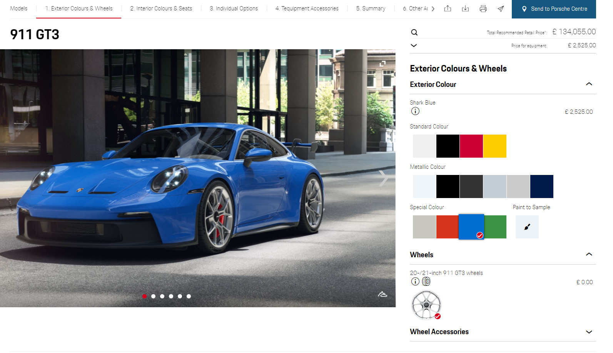Click the paper plane send icon
Screen dimensions: 613x353
pyautogui.click(x=501, y=8)
